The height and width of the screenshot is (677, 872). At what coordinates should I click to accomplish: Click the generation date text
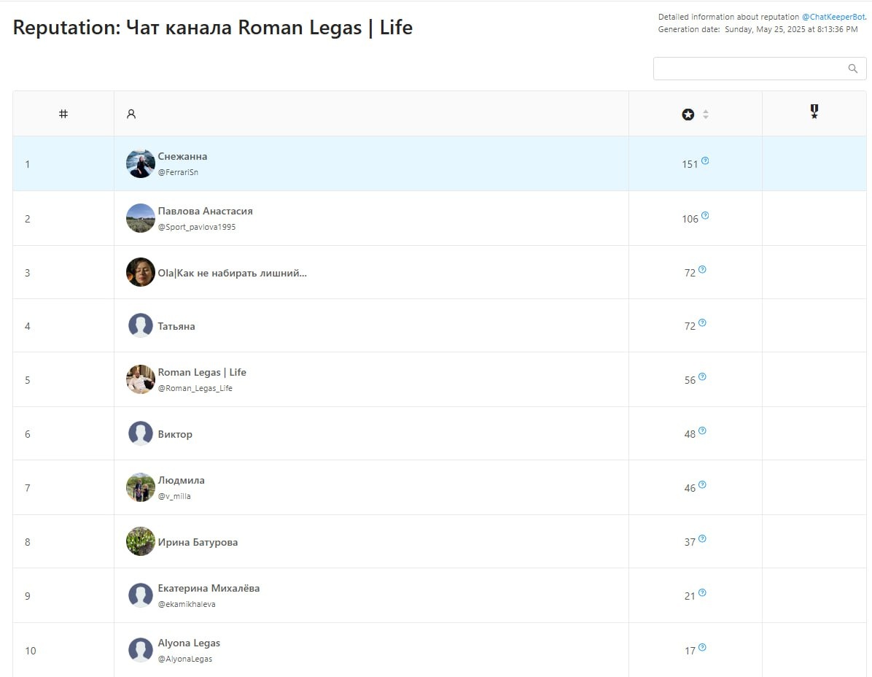pos(758,29)
